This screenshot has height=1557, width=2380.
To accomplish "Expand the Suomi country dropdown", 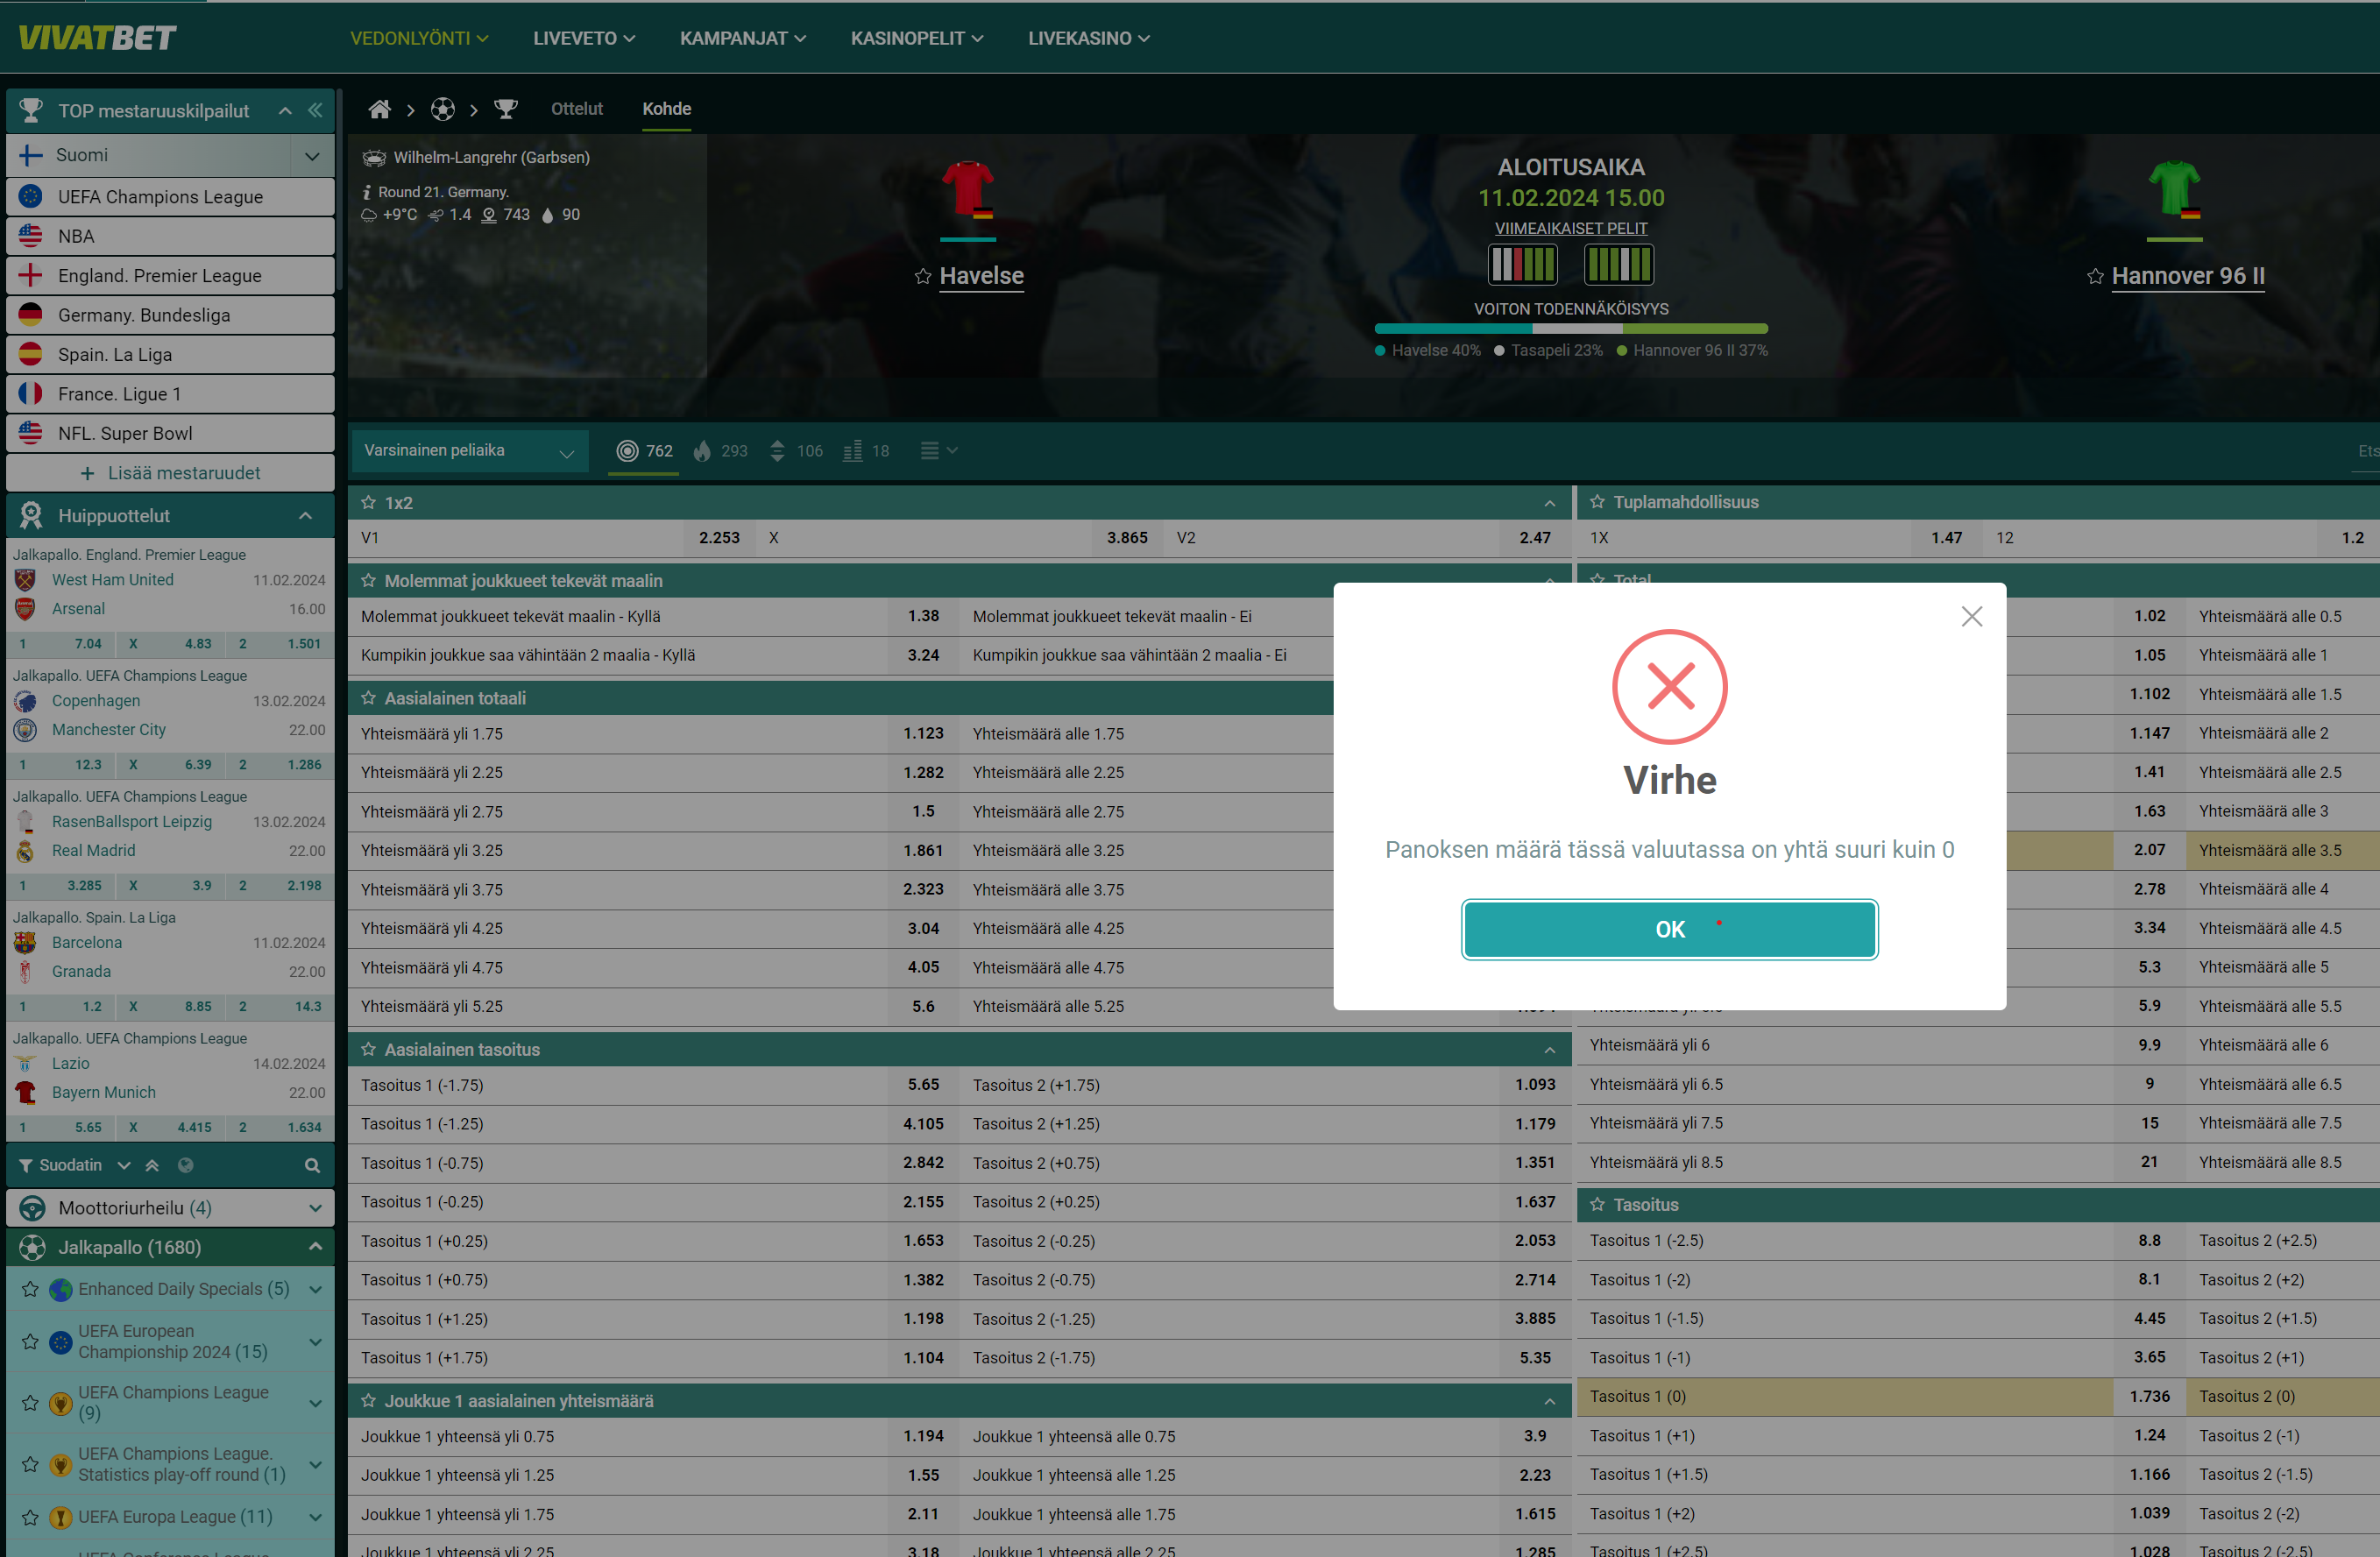I will (x=312, y=156).
